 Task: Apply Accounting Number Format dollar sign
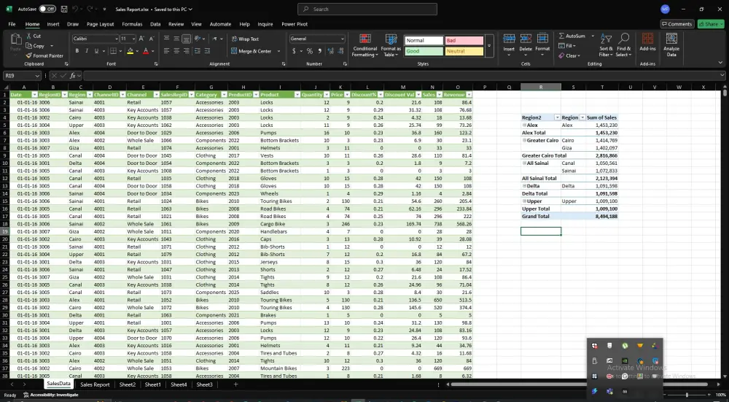[x=294, y=51]
